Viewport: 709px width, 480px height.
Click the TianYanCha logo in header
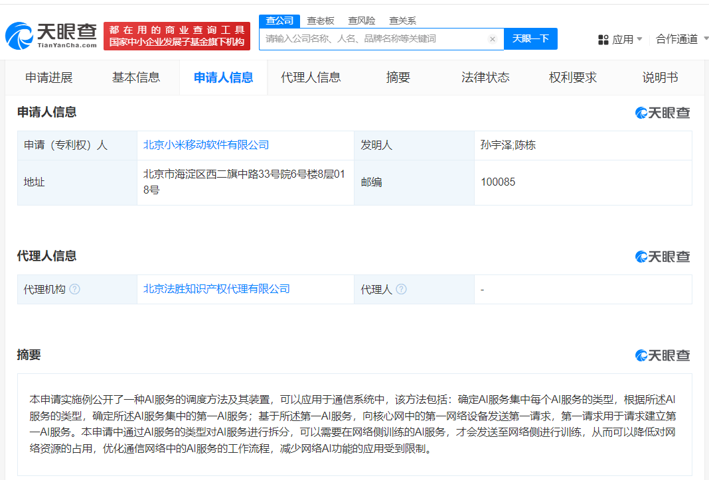click(51, 36)
